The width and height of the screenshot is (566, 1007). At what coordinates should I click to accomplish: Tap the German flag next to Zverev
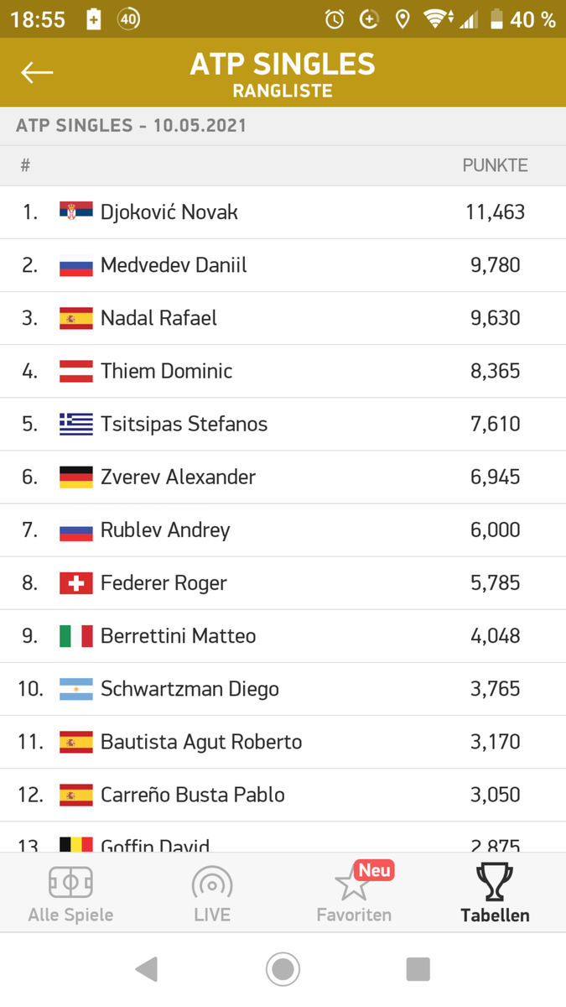(76, 477)
